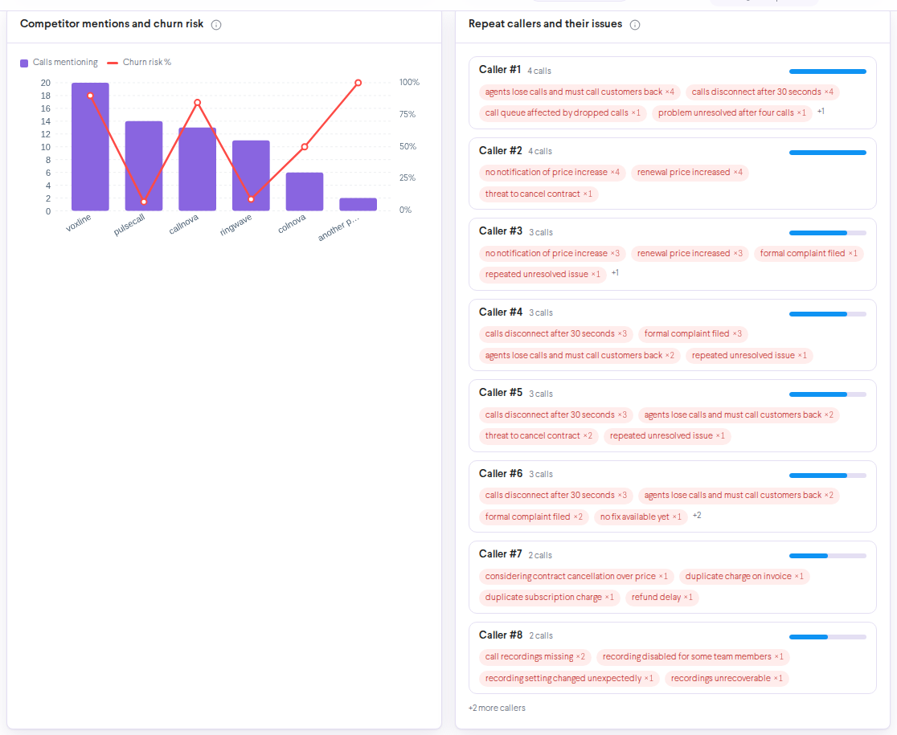Screen dimensions: 897x735
Task: Click the voxline bar in the chart
Action: coord(90,147)
